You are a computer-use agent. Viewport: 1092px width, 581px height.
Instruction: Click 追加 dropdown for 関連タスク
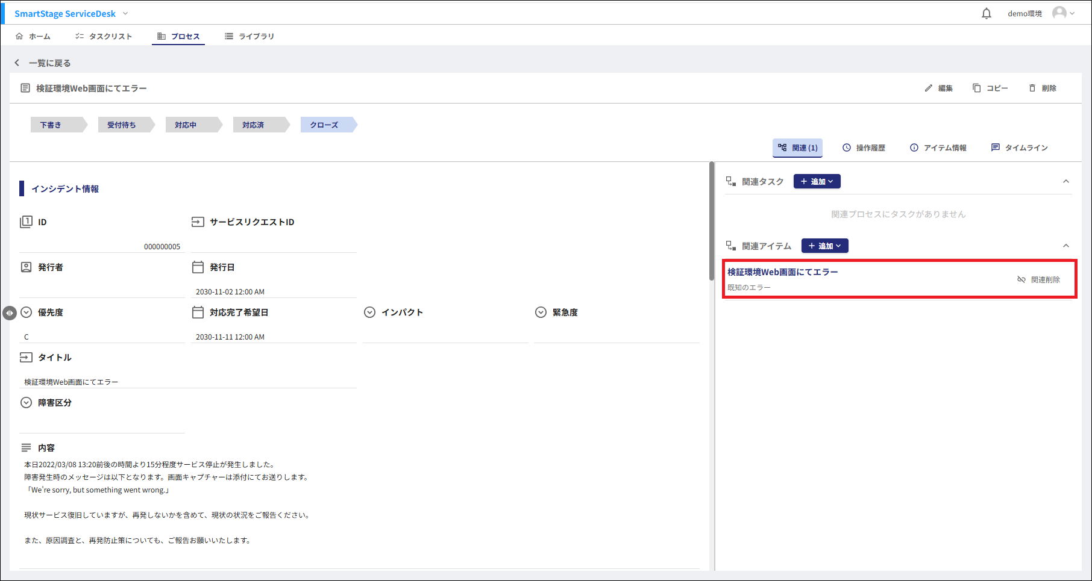pos(817,181)
